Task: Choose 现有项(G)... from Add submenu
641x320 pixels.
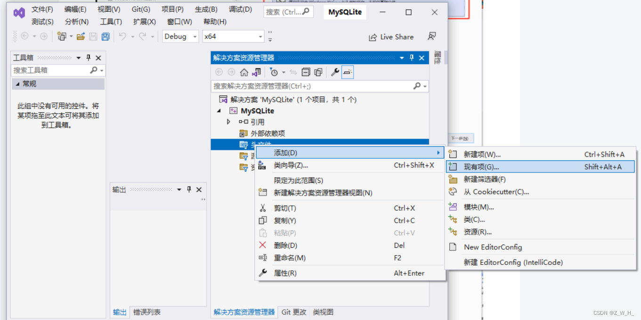Action: [x=540, y=167]
